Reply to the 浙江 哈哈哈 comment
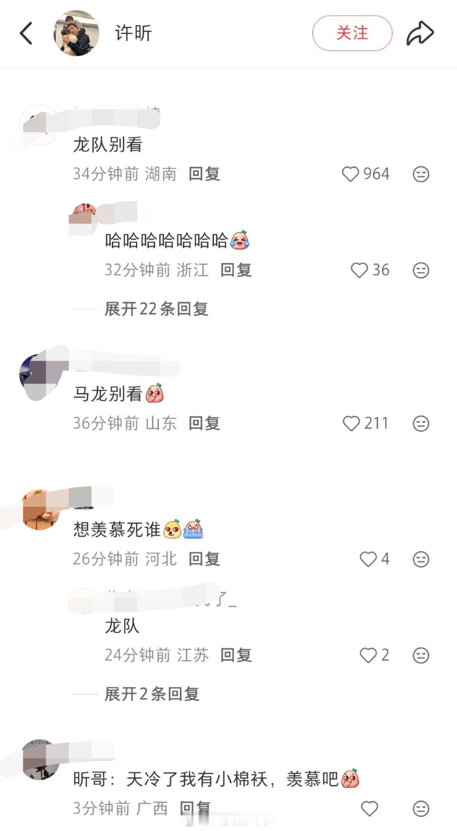This screenshot has height=831, width=457. coord(236,270)
